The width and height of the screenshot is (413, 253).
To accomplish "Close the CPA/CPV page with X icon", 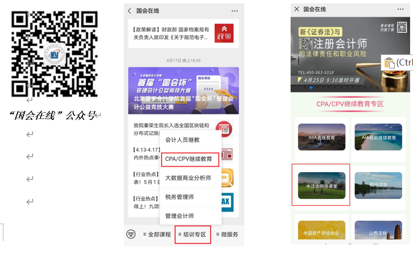I will 297,9.
